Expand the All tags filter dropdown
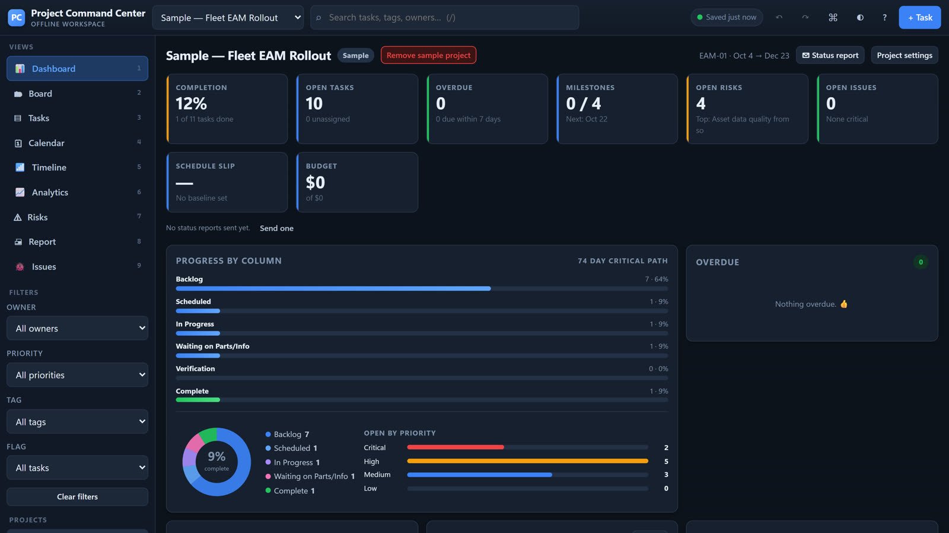The image size is (949, 533). [77, 422]
